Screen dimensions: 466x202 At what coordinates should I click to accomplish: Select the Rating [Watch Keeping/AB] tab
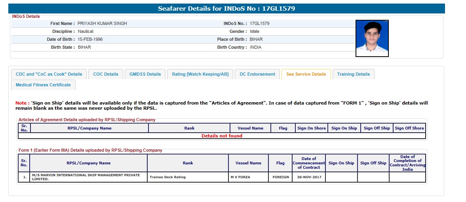(x=200, y=74)
